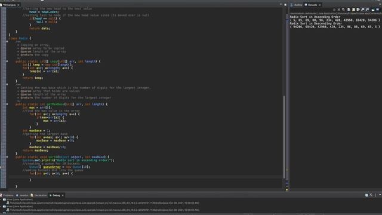Click the 'return temp;' code line
382x215 pixels.
(x=33, y=78)
